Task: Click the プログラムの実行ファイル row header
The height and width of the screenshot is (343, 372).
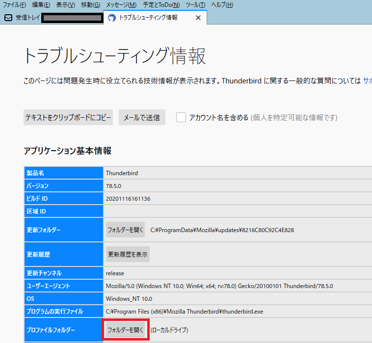Action: coord(64,312)
